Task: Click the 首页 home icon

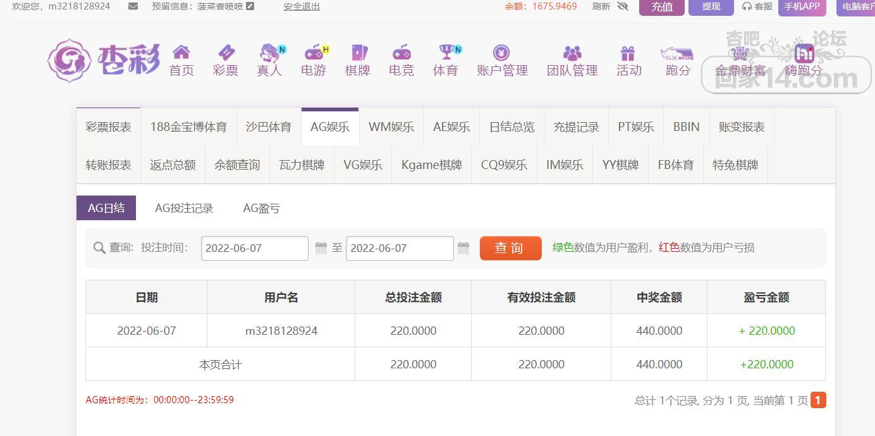Action: click(181, 52)
